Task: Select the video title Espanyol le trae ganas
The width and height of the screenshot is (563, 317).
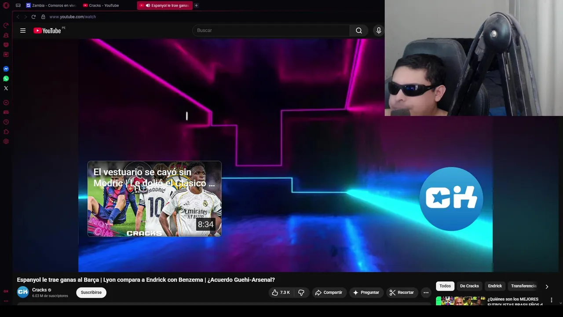Action: [146, 280]
